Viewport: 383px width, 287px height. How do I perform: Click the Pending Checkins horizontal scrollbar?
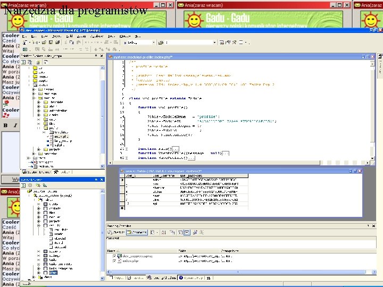point(242,272)
